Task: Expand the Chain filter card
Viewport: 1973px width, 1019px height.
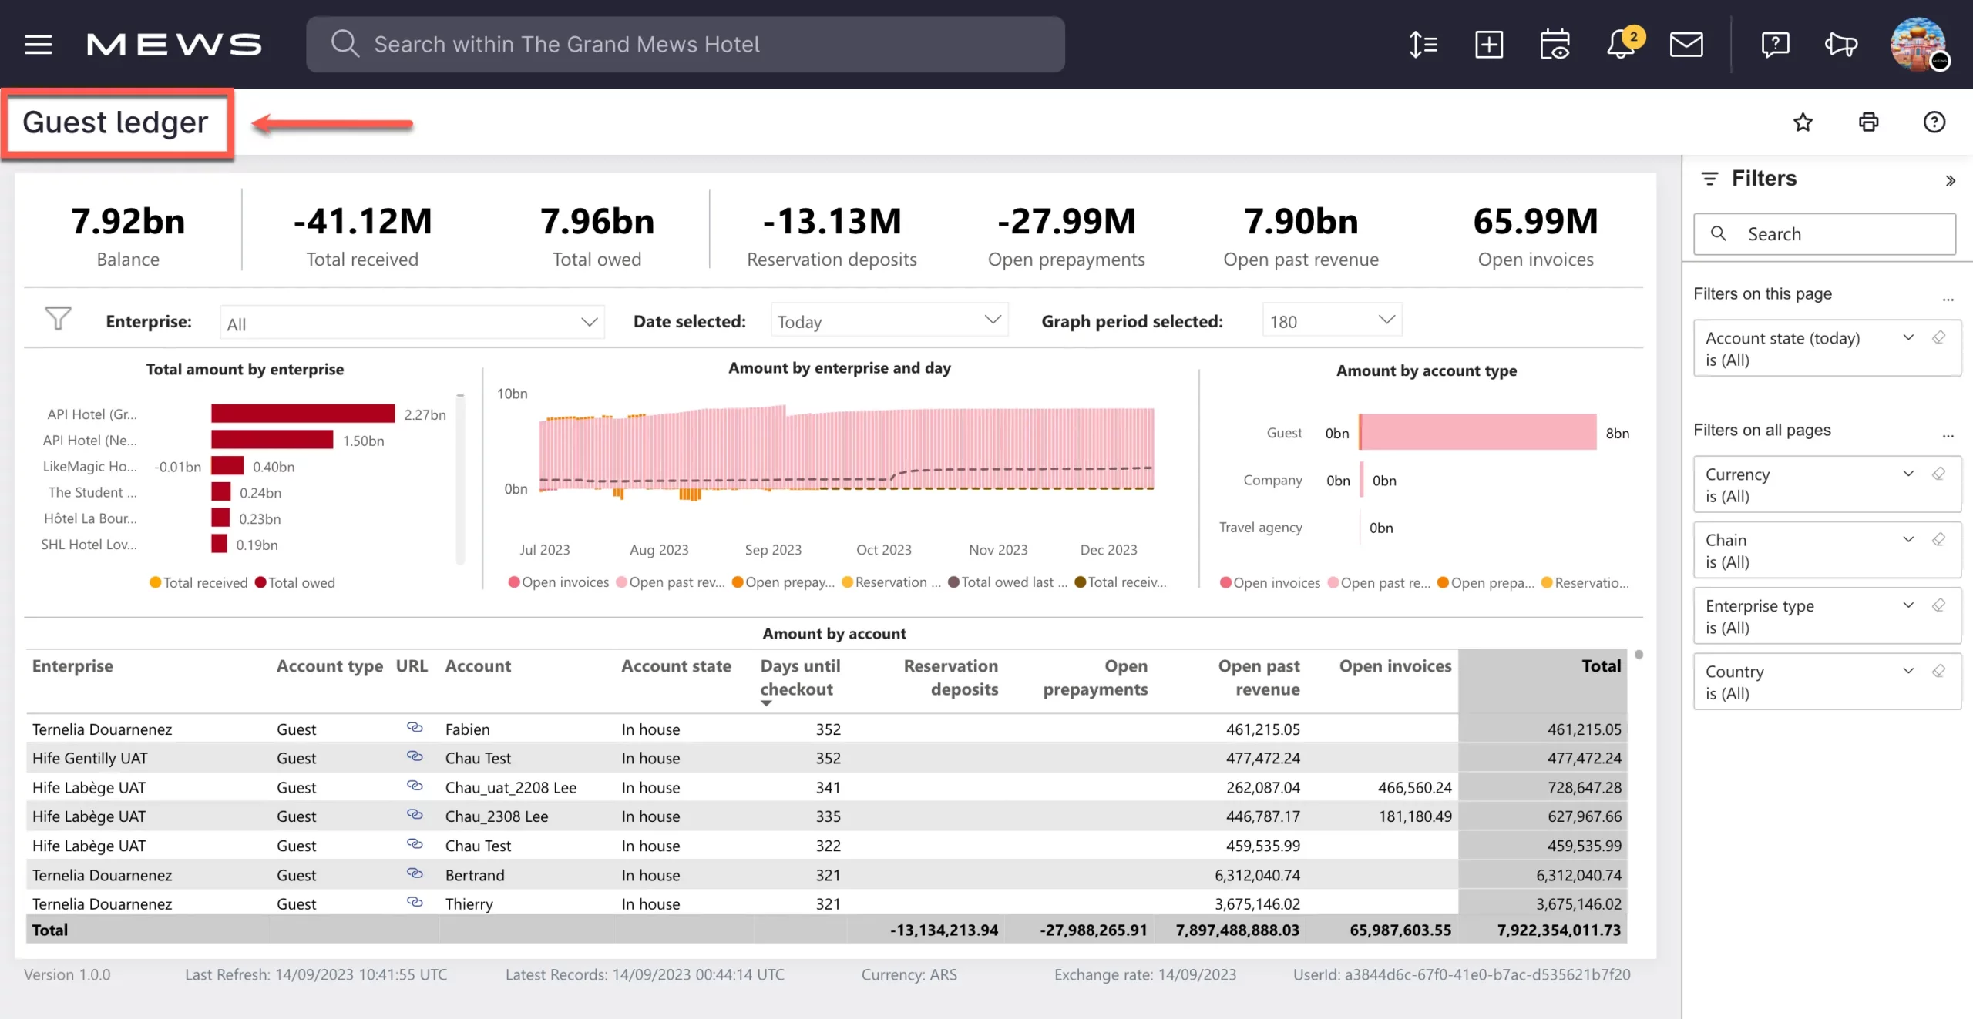Action: click(x=1908, y=539)
